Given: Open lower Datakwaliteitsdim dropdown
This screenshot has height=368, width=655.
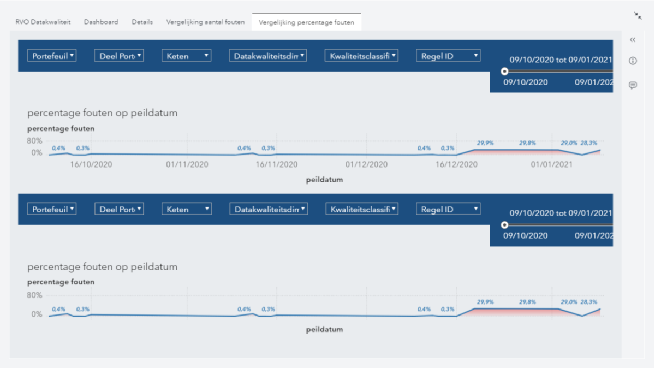Looking at the screenshot, I should (x=267, y=209).
